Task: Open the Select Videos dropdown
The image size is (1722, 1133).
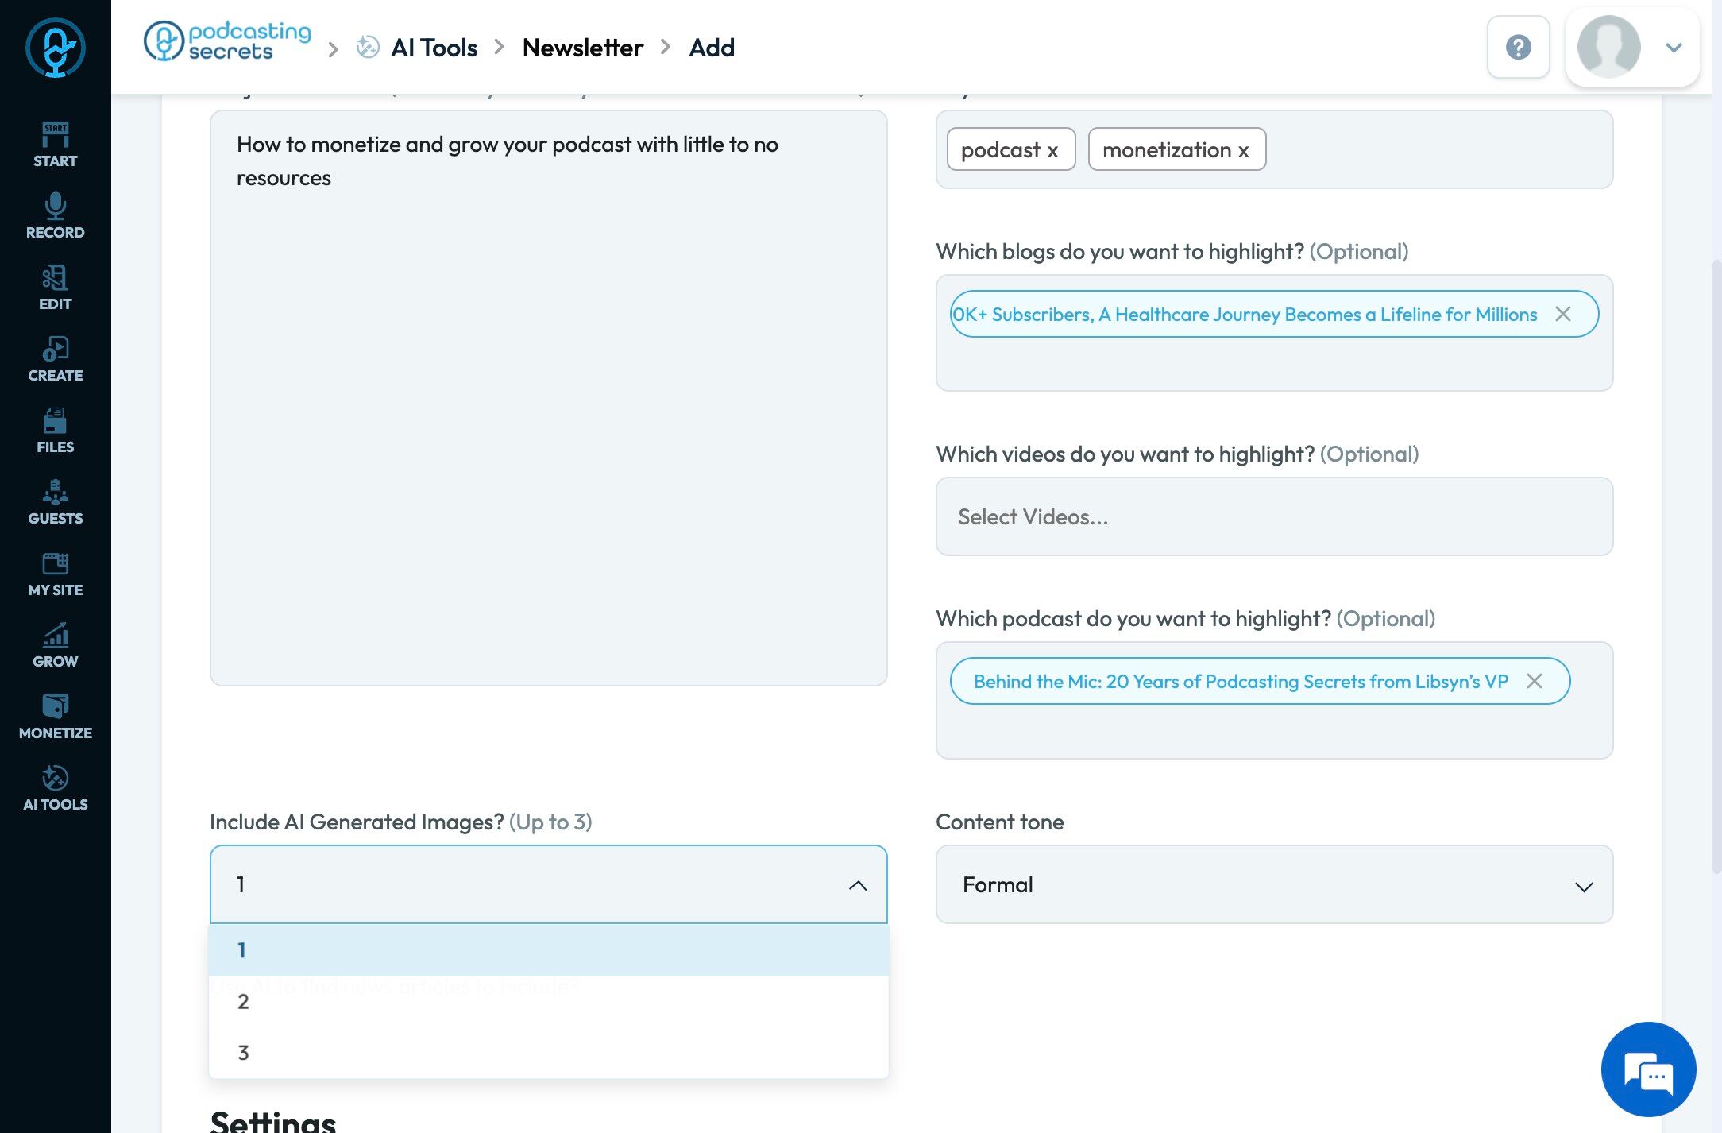Action: coord(1273,516)
